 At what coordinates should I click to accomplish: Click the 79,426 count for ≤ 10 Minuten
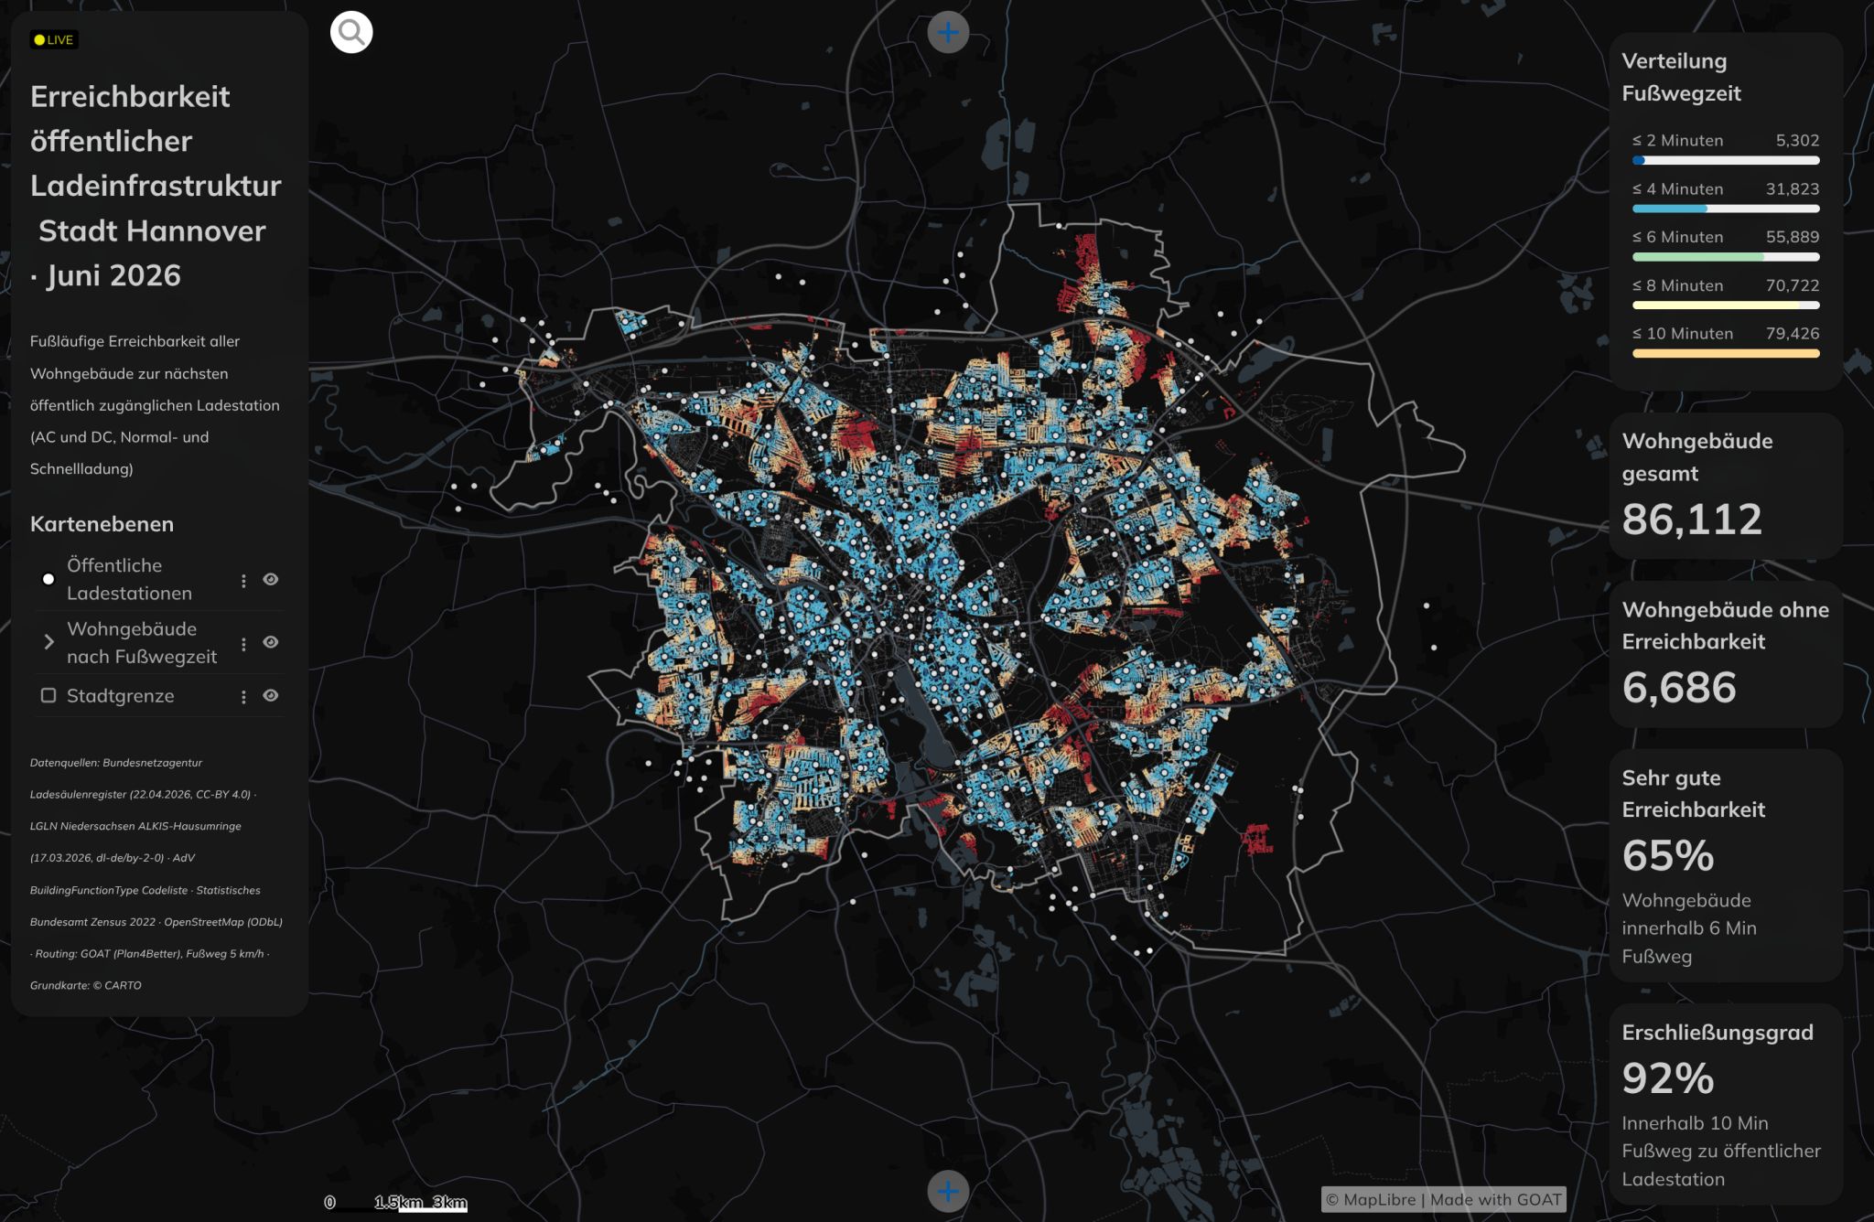[x=1792, y=334]
